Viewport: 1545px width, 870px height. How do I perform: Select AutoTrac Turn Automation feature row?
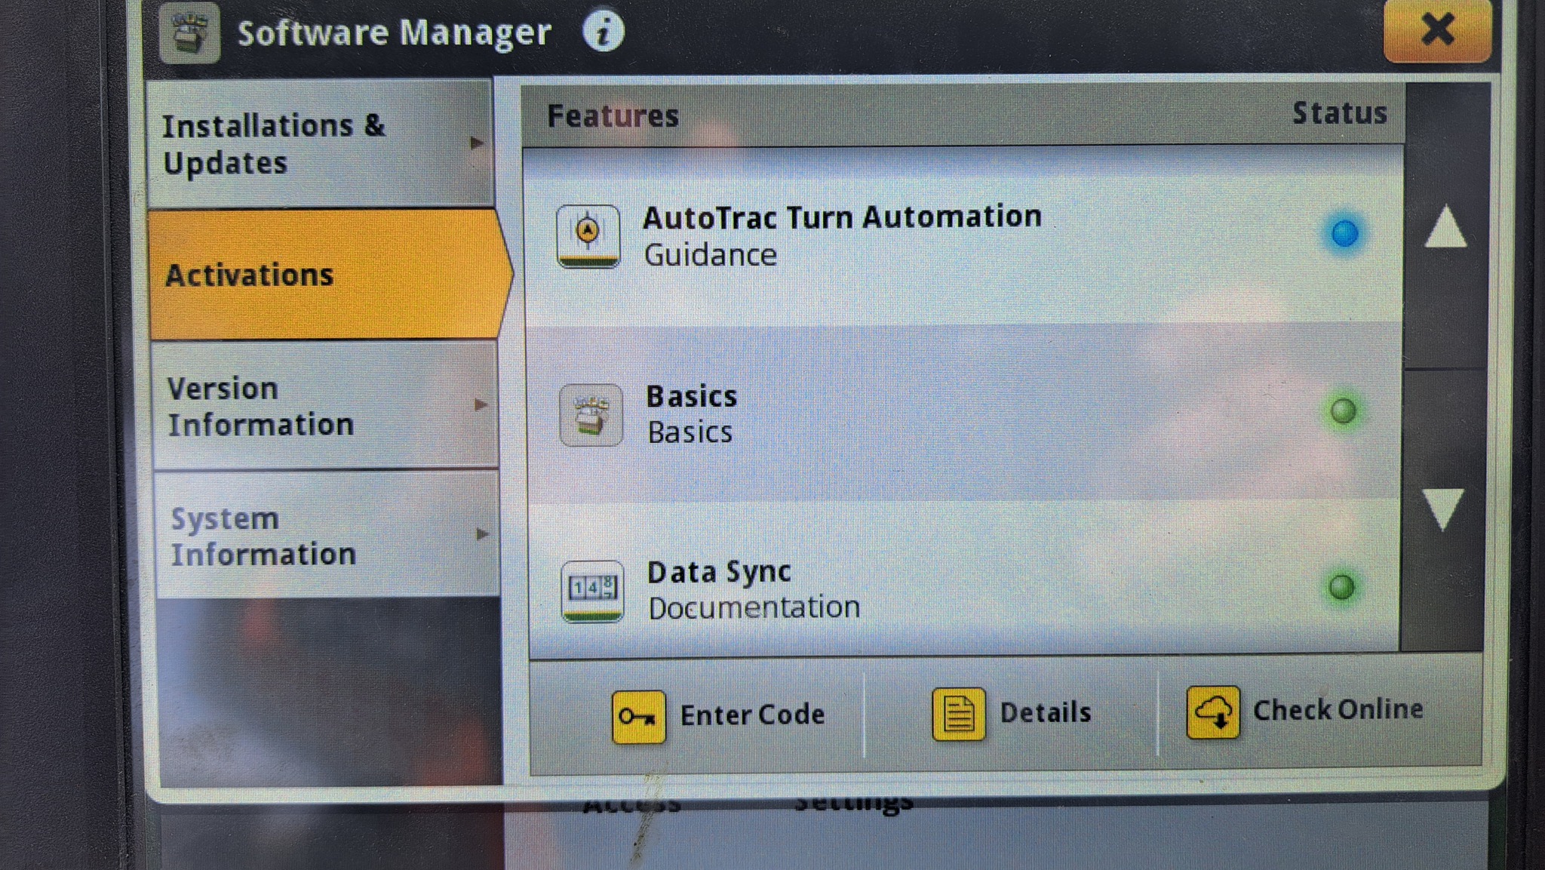963,236
